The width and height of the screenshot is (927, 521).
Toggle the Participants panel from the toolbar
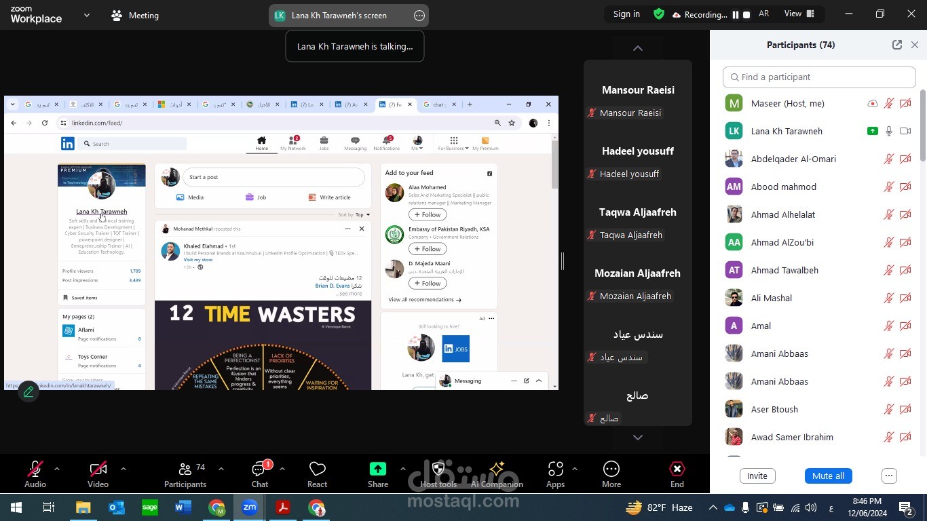click(185, 475)
